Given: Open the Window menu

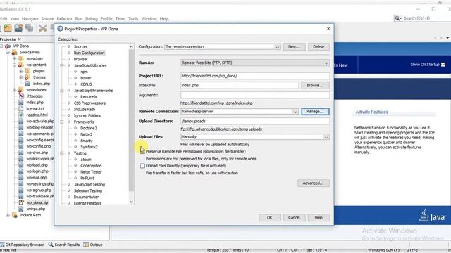Looking at the screenshot, I should [149, 19].
